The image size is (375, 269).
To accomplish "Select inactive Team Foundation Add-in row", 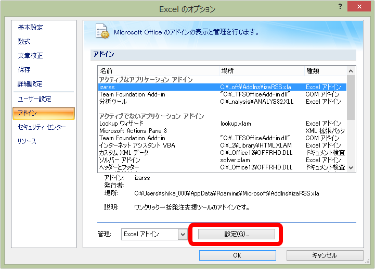I will tap(223, 138).
